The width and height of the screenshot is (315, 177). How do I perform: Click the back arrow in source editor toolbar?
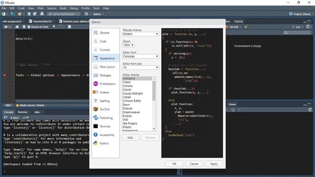click(x=5, y=27)
